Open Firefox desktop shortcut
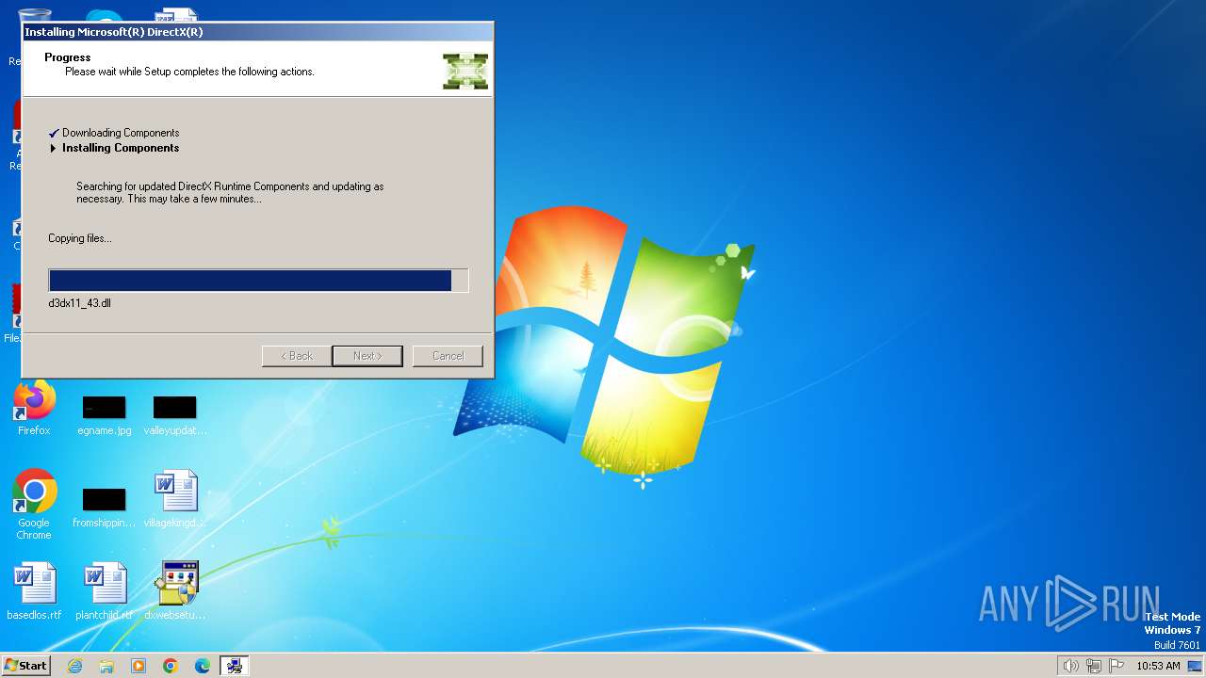The width and height of the screenshot is (1206, 678). (34, 409)
